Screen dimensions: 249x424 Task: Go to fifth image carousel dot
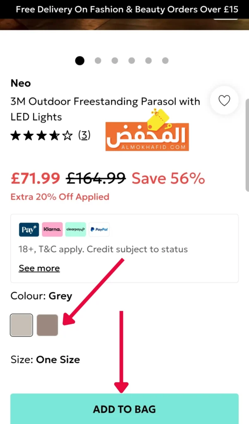(148, 60)
